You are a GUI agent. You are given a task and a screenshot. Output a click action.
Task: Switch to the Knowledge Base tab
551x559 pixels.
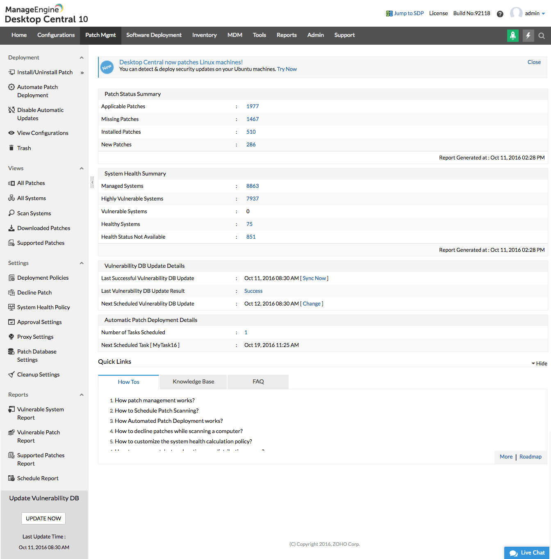[194, 381]
